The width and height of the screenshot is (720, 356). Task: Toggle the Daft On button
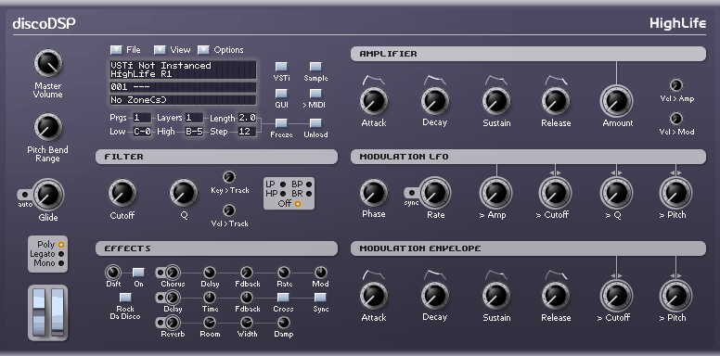138,273
